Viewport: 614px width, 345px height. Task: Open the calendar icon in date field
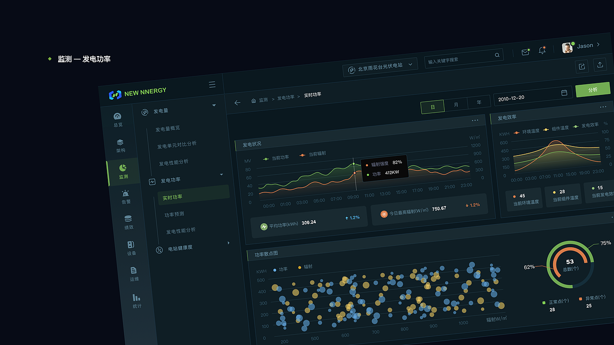pos(564,92)
